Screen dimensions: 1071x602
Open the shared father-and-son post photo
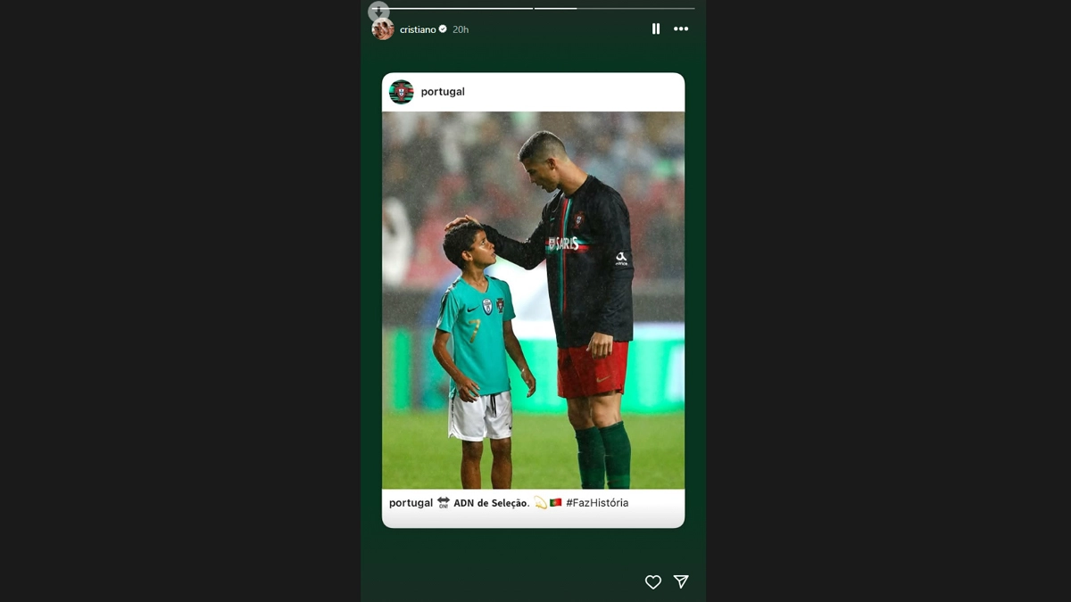tap(534, 300)
